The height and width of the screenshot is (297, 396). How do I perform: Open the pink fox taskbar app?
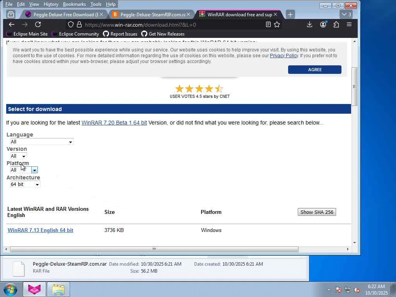[x=34, y=289]
